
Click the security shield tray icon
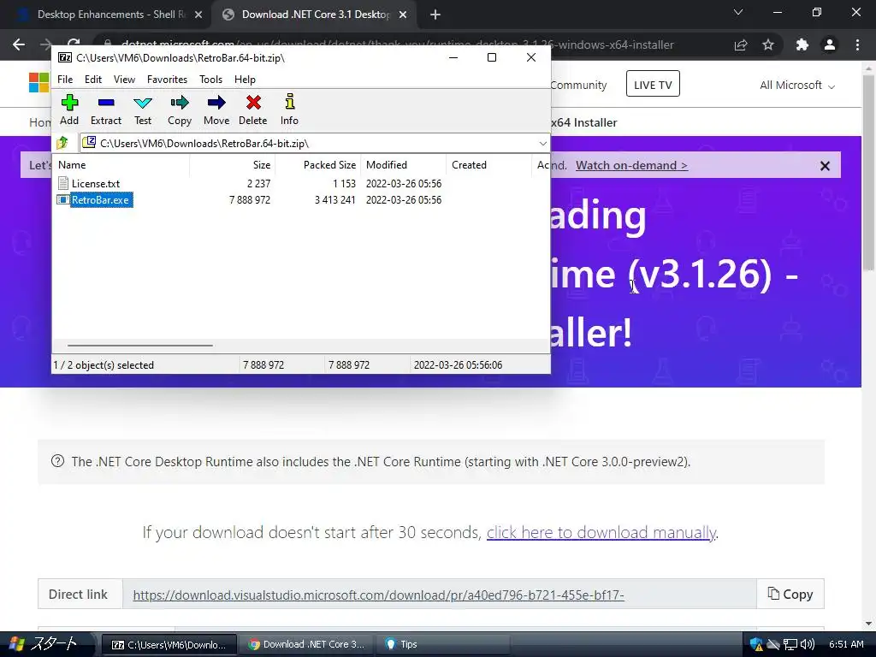[756, 645]
